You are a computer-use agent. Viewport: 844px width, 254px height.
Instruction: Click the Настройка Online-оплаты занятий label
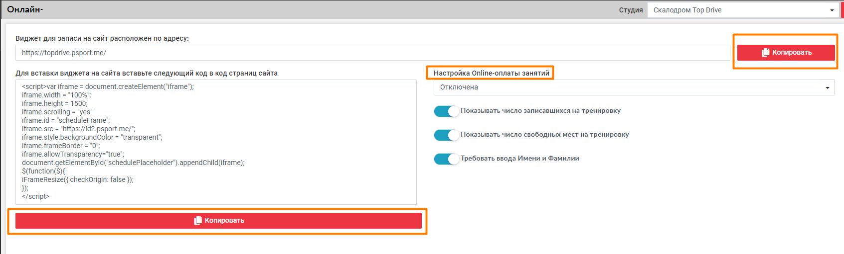(x=491, y=73)
